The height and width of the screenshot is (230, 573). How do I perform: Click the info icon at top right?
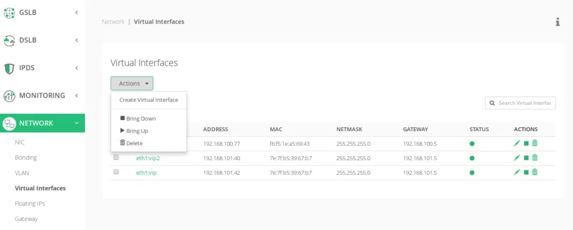pos(557,22)
